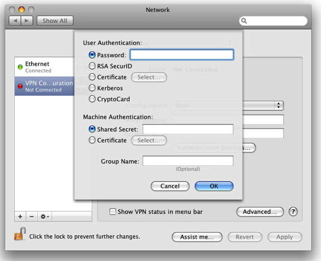Viewport: 321px width, 261px height.
Task: Click the forward navigation arrow
Action: pyautogui.click(x=27, y=21)
